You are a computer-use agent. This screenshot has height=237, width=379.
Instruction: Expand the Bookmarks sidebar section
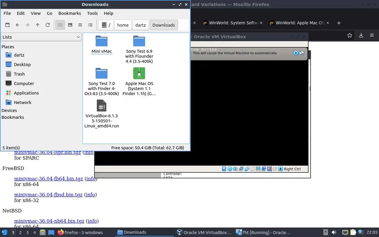pos(13,117)
